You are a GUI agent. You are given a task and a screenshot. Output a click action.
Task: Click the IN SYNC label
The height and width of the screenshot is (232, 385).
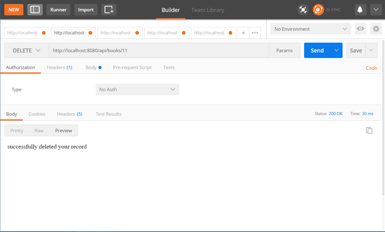333,10
